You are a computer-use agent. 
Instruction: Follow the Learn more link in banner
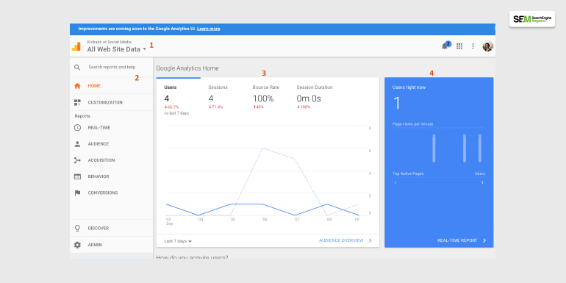click(x=208, y=29)
